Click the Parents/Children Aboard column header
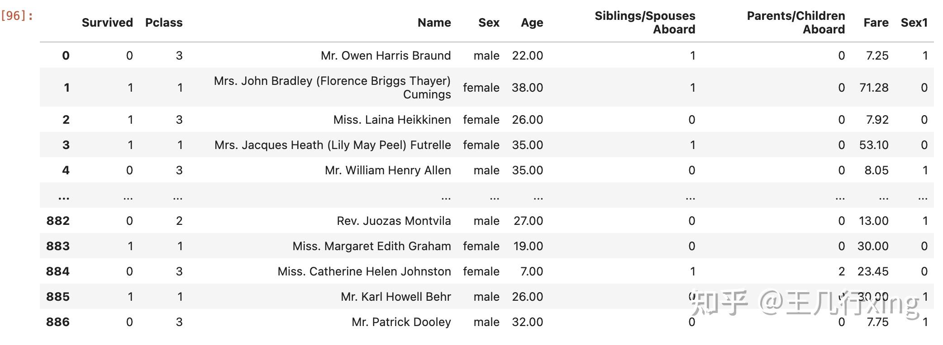 [x=795, y=23]
